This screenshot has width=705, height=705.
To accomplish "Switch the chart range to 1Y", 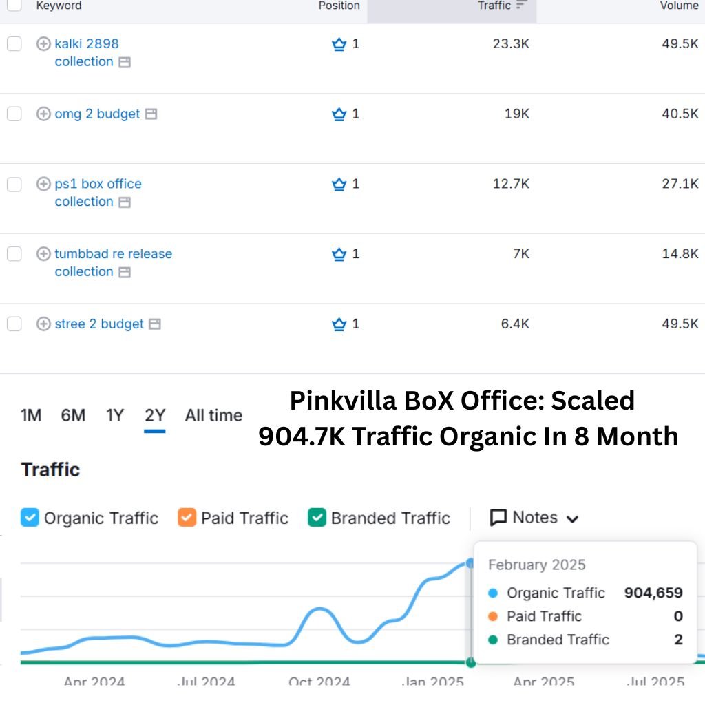I will click(114, 414).
